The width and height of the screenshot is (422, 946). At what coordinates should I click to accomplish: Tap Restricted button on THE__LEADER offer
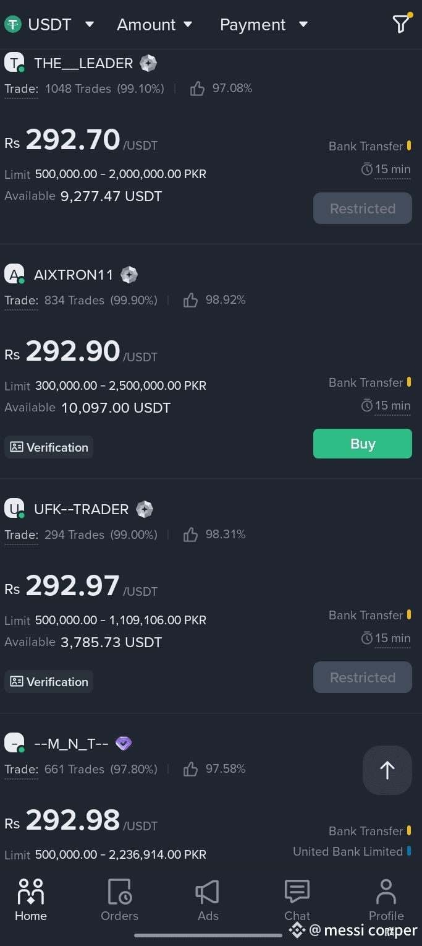point(363,209)
